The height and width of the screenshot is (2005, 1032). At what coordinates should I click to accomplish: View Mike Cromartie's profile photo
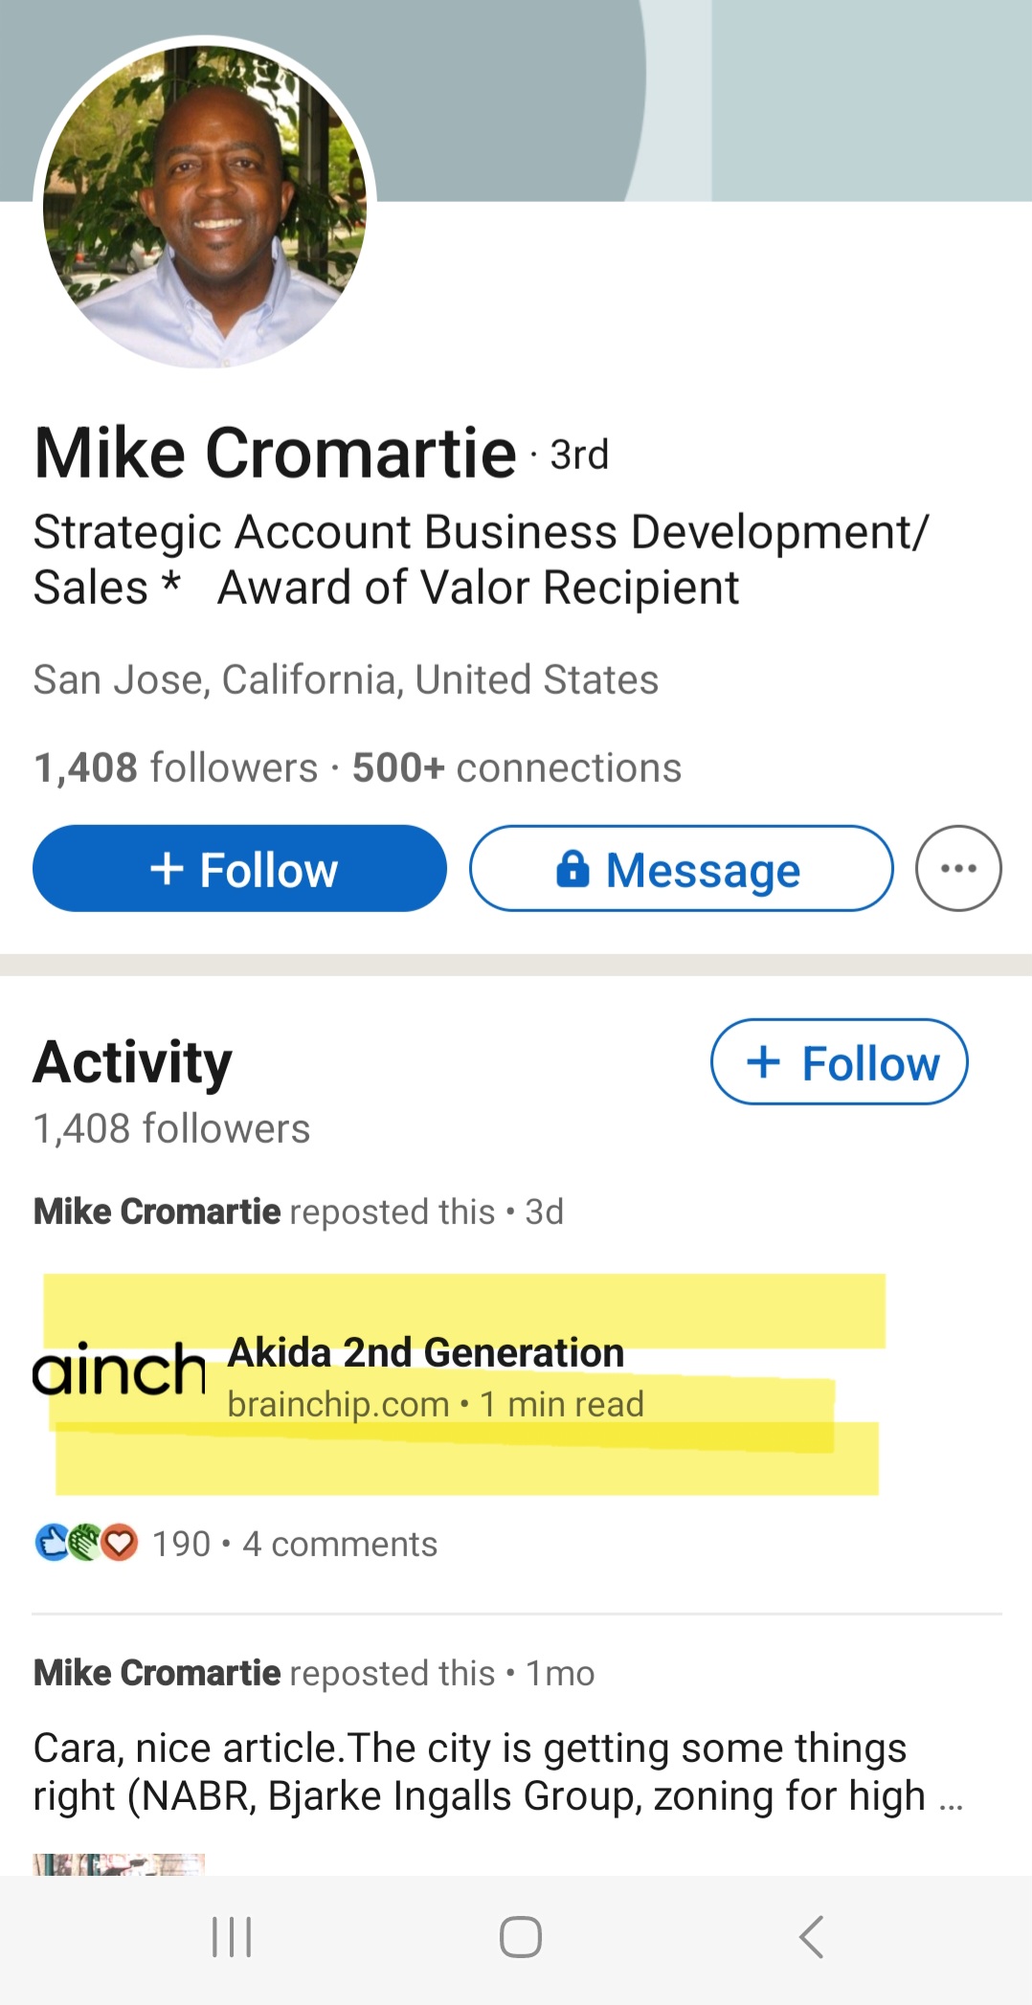[x=205, y=205]
